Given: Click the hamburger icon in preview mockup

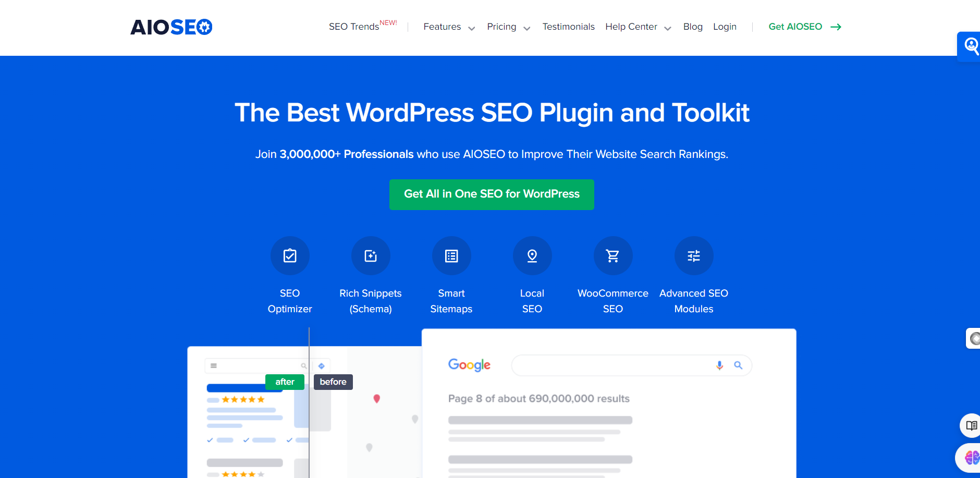Looking at the screenshot, I should pos(214,366).
